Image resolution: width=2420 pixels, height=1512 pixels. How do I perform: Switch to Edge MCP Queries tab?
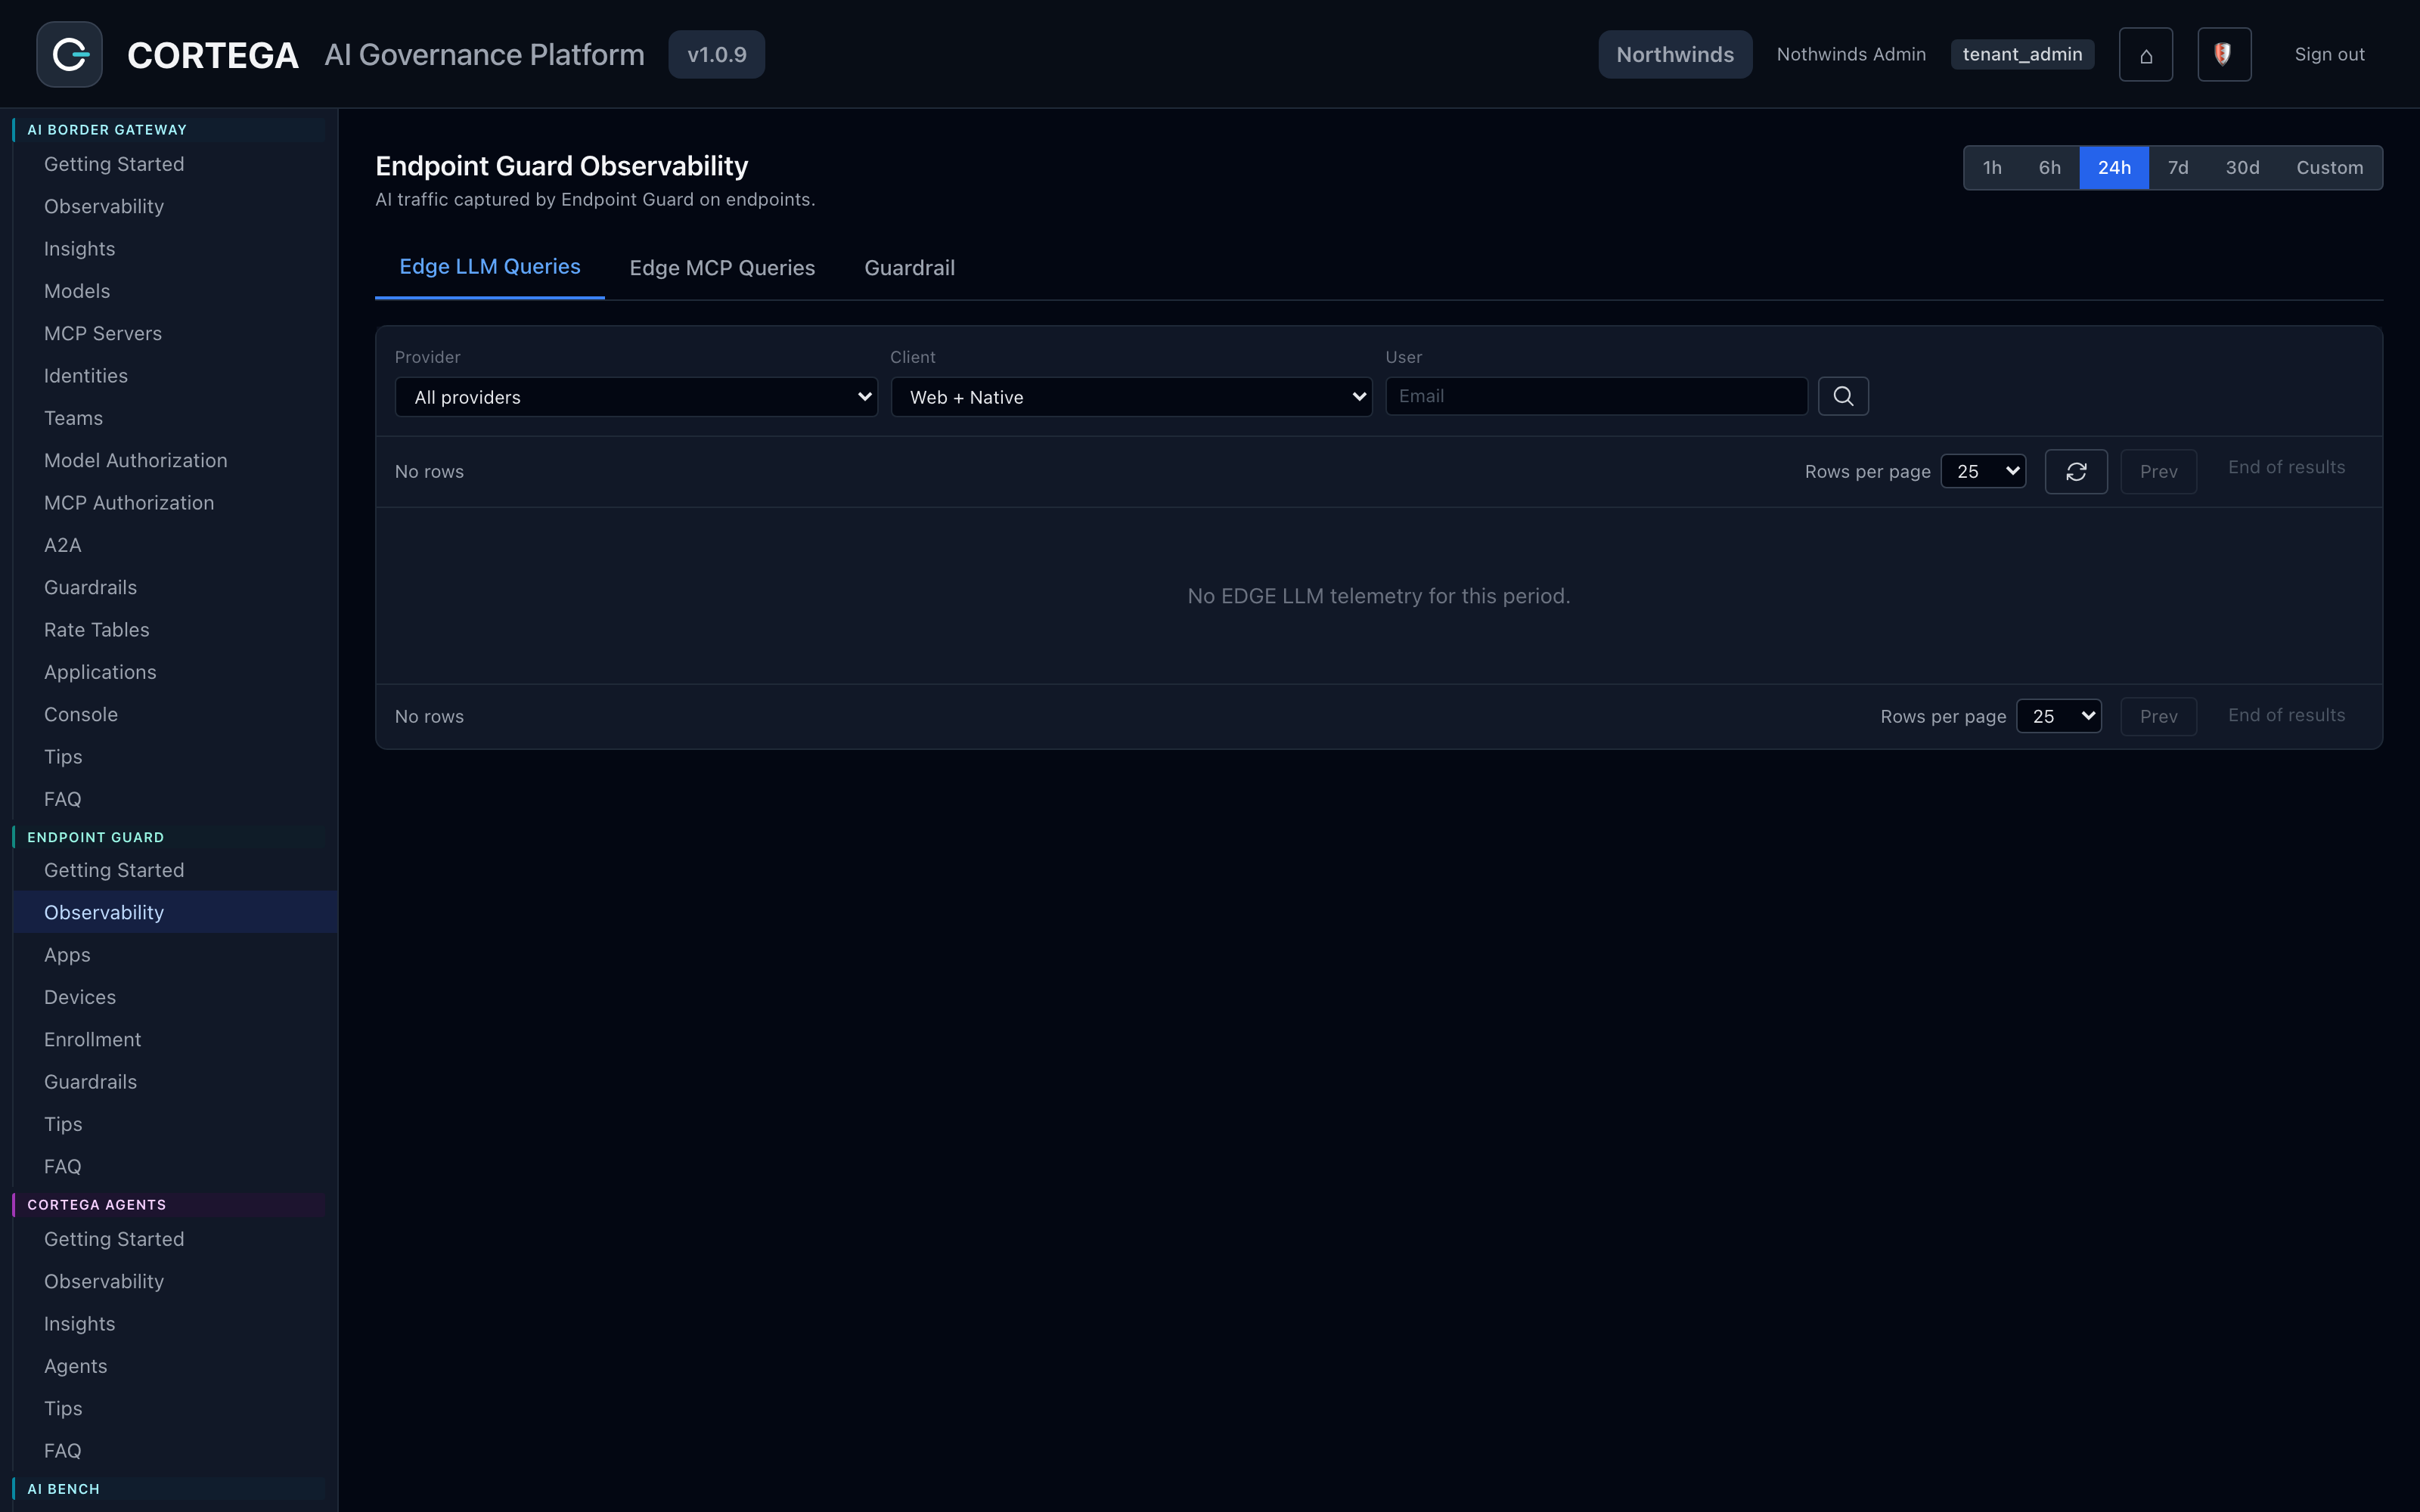(722, 268)
